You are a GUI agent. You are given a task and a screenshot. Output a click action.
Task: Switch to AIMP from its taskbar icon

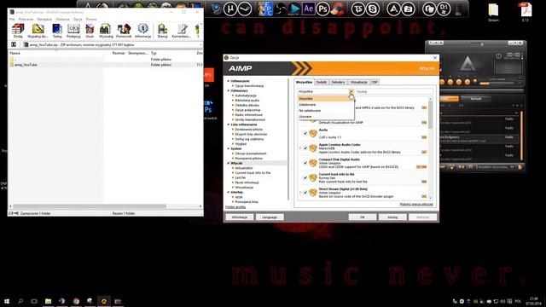pos(104,301)
